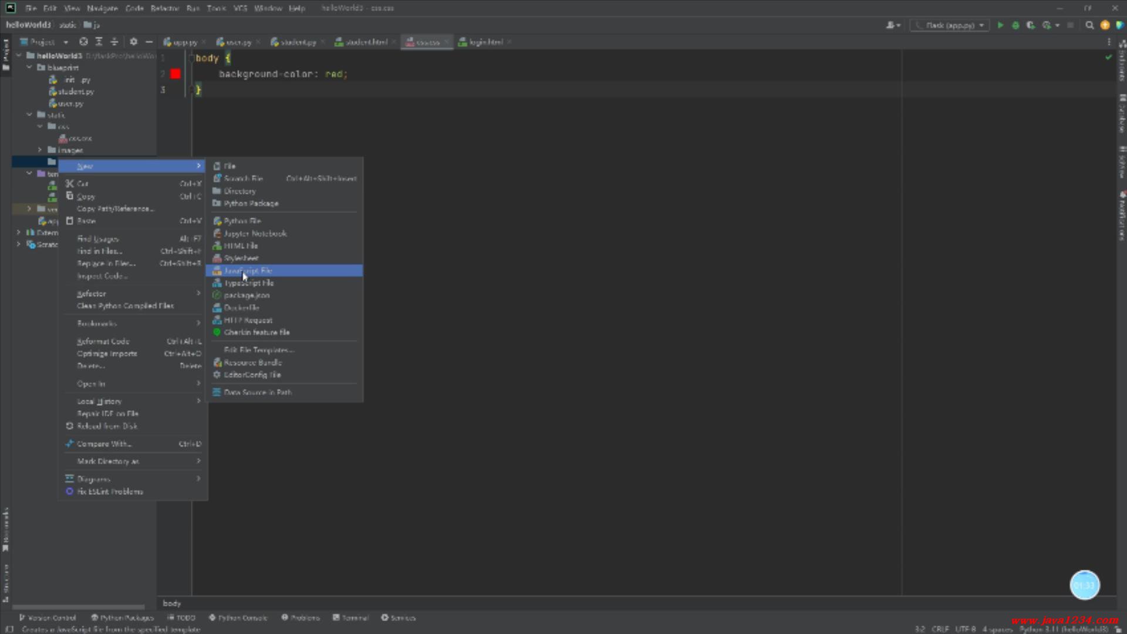This screenshot has height=634, width=1127.
Task: Open the editor tabs more-options menu
Action: (x=1109, y=42)
